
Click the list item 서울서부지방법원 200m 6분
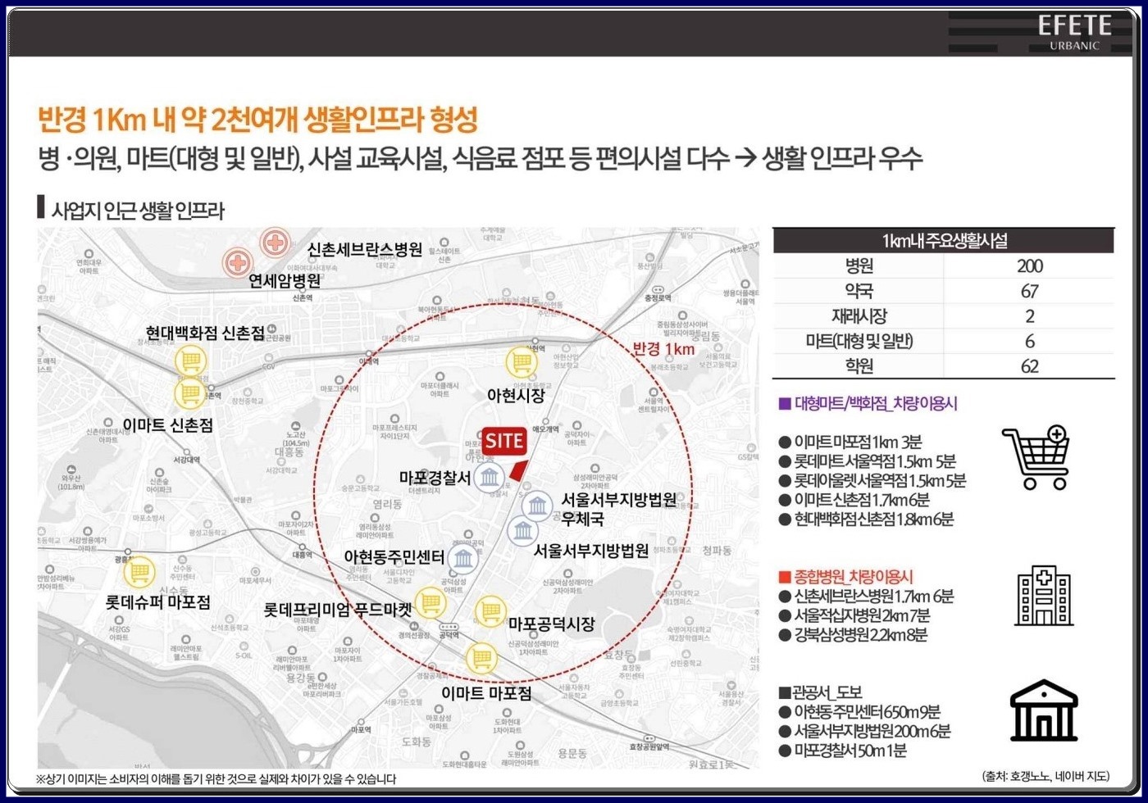pyautogui.click(x=865, y=732)
